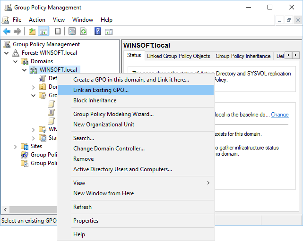Select the Group Policy Modeling icon in tree
The height and width of the screenshot is (241, 303).
point(25,155)
